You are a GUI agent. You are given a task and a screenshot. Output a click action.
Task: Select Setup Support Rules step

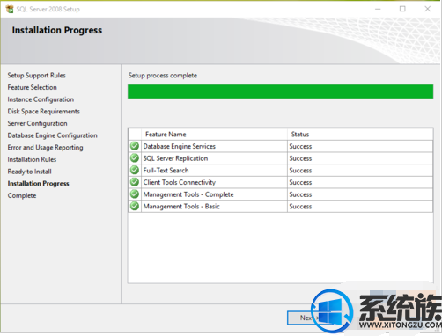coord(37,76)
